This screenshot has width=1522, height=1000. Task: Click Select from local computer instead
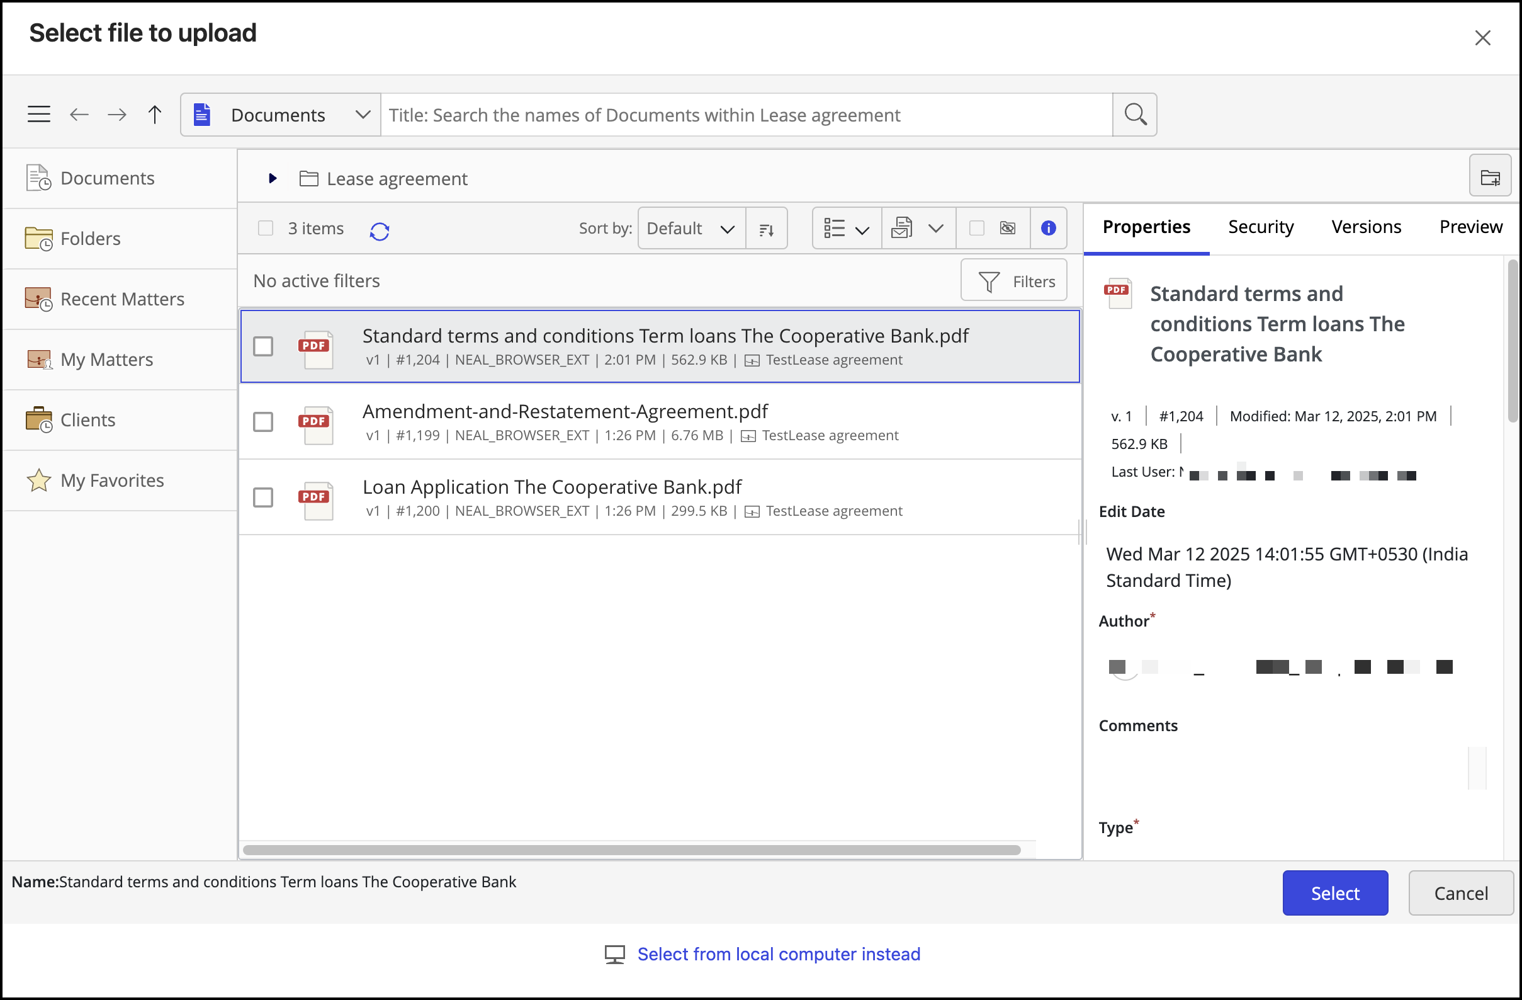pos(778,954)
